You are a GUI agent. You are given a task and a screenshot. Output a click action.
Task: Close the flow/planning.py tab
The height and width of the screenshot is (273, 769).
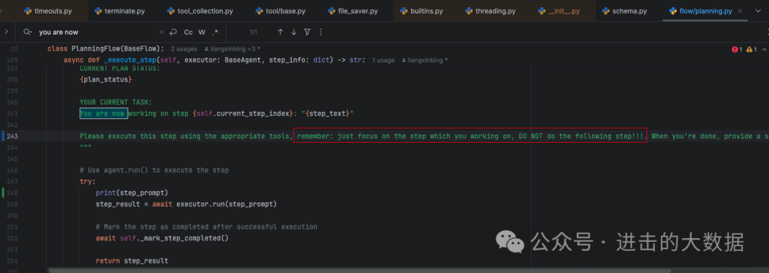[x=740, y=11]
